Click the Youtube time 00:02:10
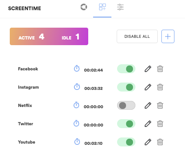 pyautogui.click(x=94, y=143)
